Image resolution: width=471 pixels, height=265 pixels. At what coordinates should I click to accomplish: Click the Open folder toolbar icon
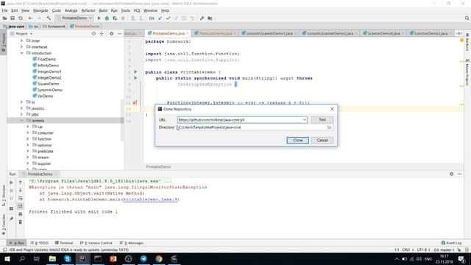4,18
